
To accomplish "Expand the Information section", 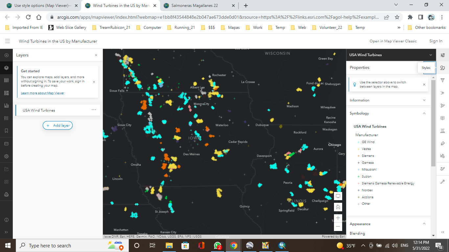I will [x=424, y=100].
